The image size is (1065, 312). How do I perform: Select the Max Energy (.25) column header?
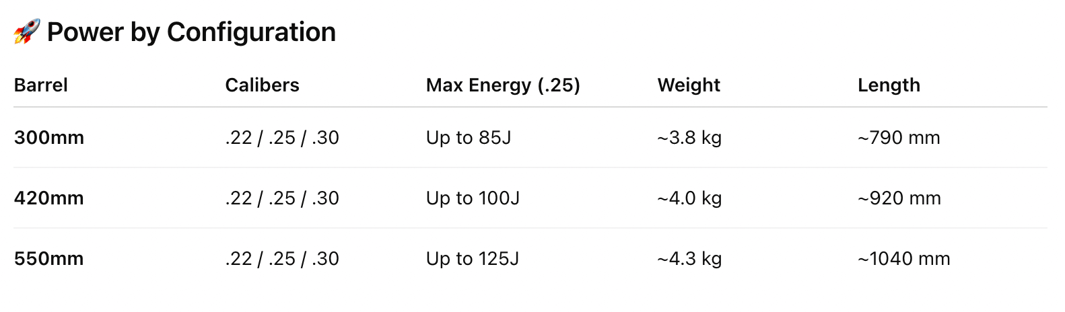(x=503, y=85)
